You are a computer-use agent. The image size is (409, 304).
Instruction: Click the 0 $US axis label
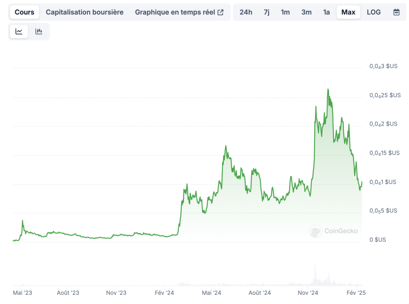click(x=378, y=240)
